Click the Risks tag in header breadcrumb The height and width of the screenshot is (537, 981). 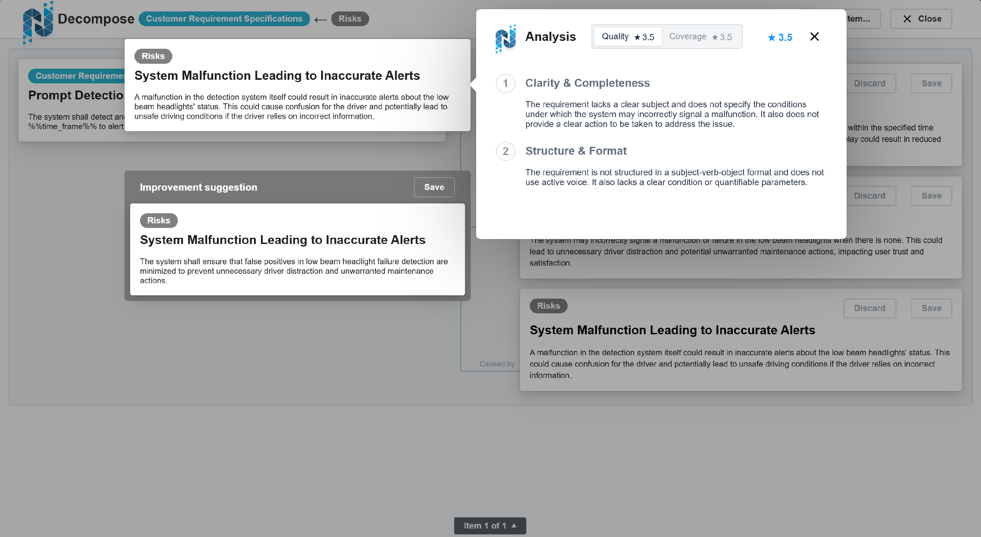click(x=350, y=19)
